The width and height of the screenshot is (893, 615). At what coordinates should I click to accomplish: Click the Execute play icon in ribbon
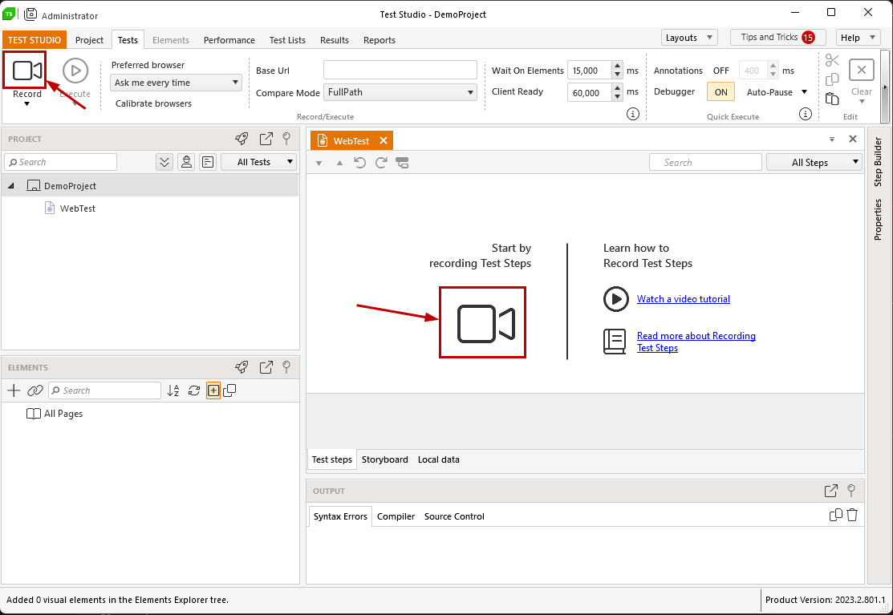coord(75,71)
